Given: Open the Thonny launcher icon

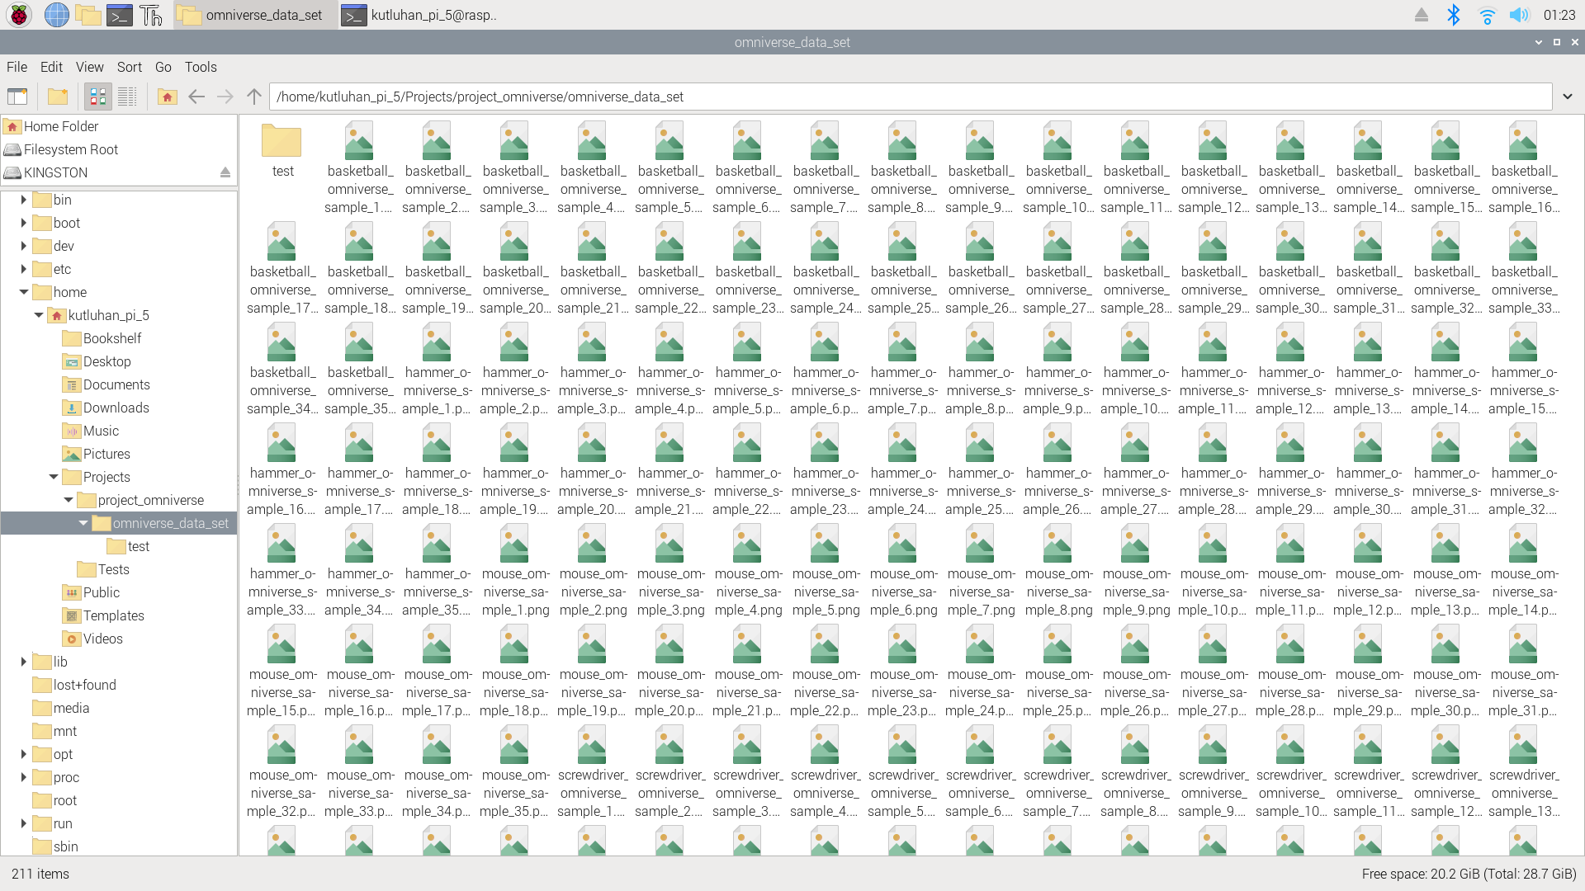Looking at the screenshot, I should coord(151,15).
